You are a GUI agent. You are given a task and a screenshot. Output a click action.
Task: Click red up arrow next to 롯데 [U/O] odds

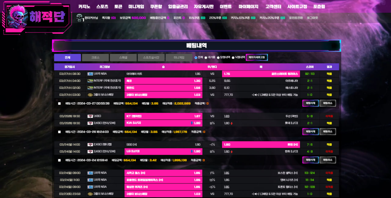(x=232, y=123)
